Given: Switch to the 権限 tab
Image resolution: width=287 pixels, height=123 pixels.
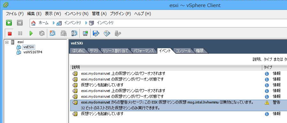Looking at the screenshot, I should point(200,51).
